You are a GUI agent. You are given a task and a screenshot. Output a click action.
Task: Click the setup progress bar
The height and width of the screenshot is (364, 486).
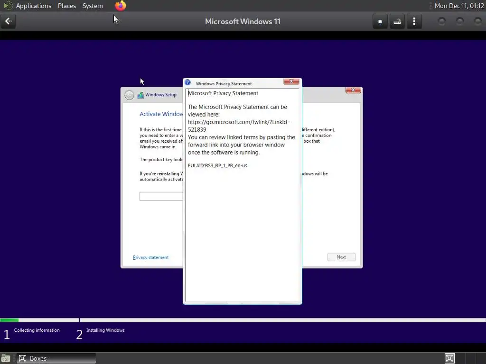coord(243,320)
